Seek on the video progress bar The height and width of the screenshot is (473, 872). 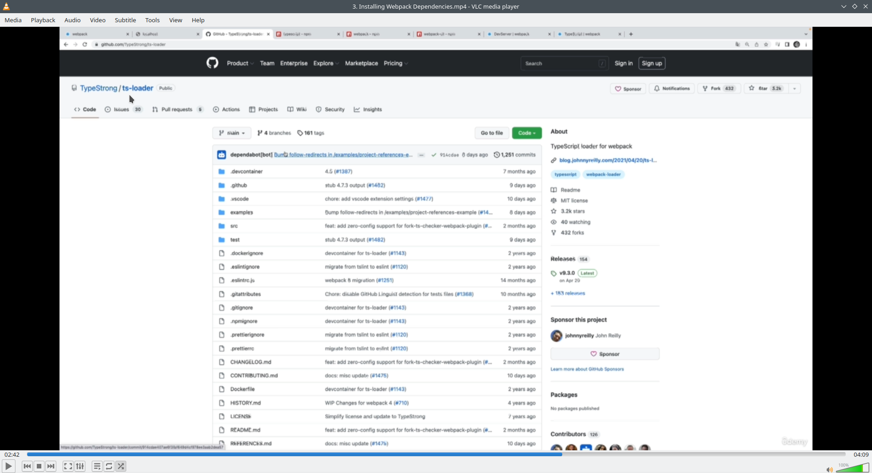click(436, 454)
